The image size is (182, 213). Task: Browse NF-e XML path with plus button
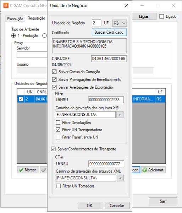pyautogui.click(x=120, y=115)
